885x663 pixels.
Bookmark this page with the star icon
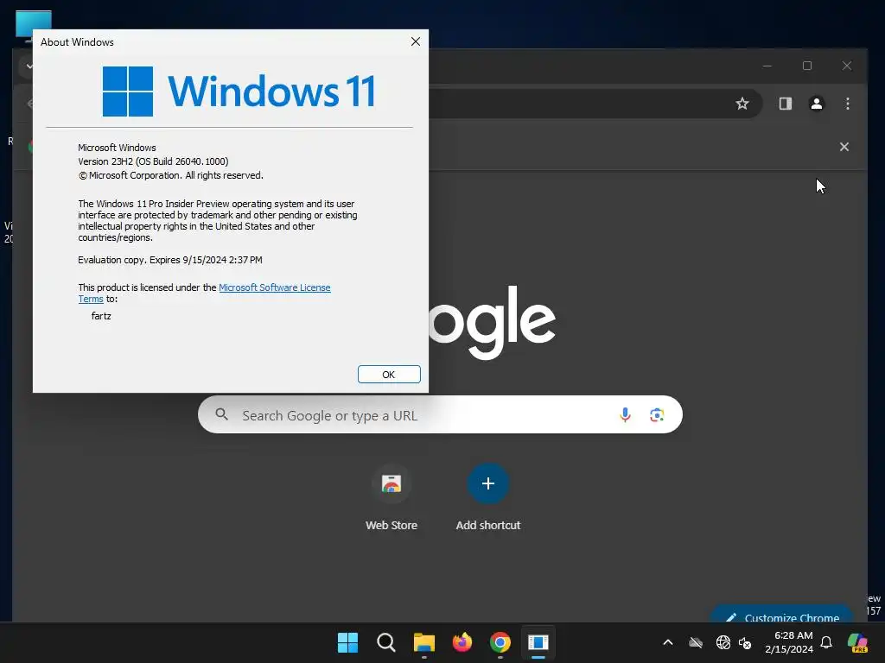tap(742, 104)
